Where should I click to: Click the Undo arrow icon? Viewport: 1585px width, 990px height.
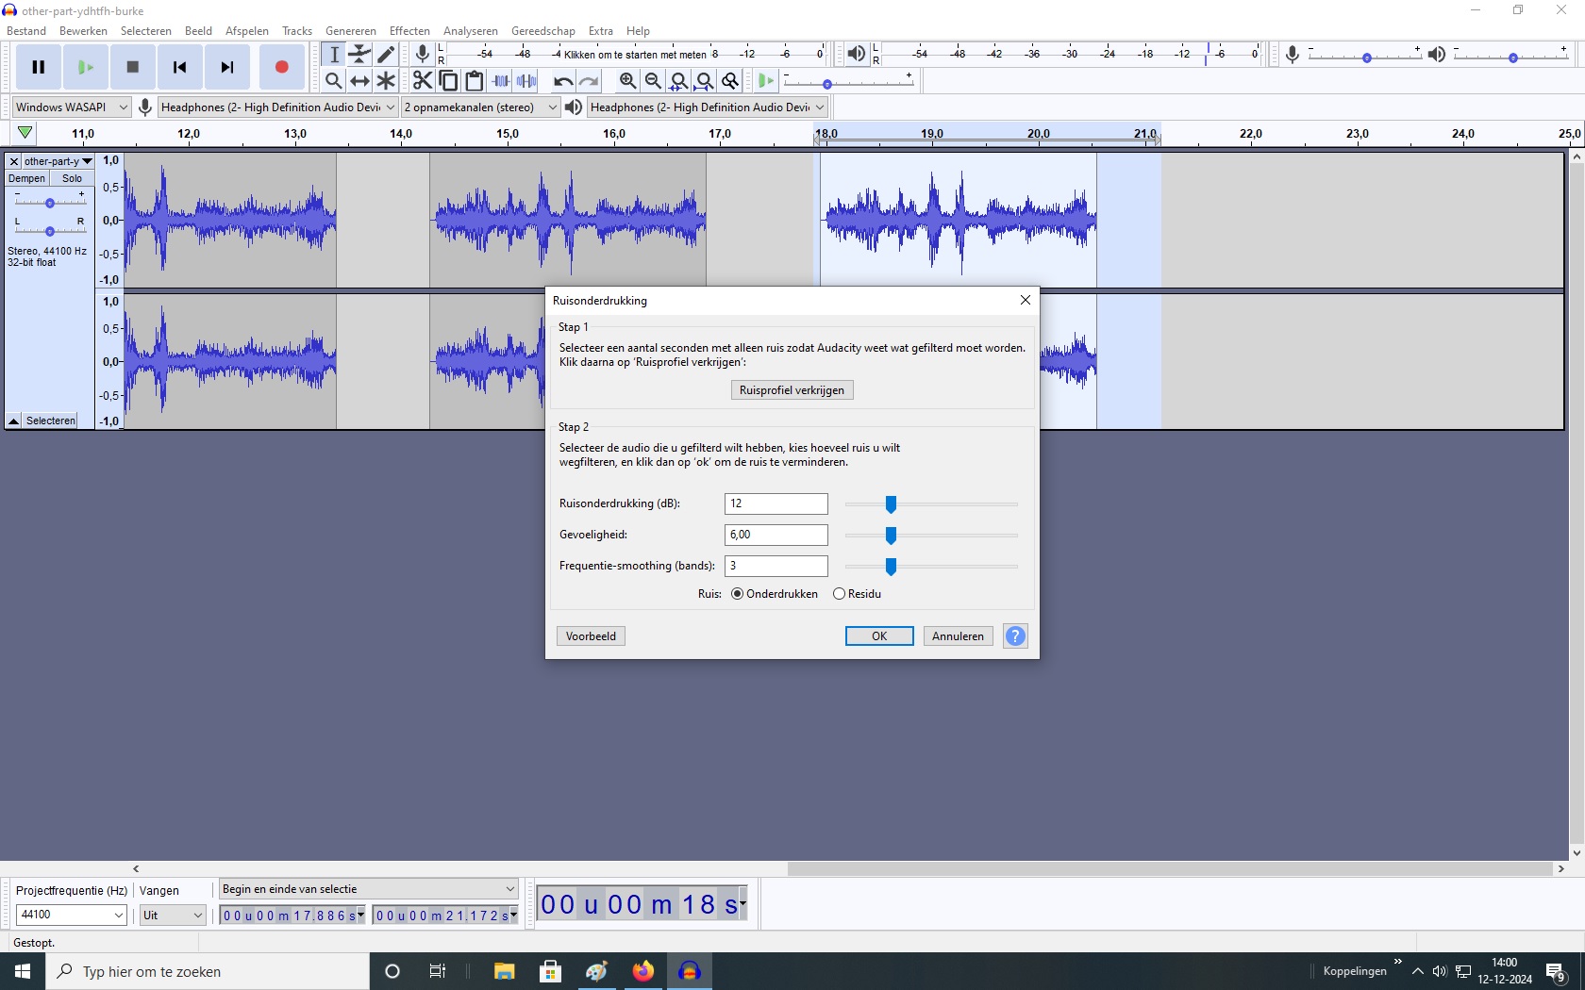point(562,81)
